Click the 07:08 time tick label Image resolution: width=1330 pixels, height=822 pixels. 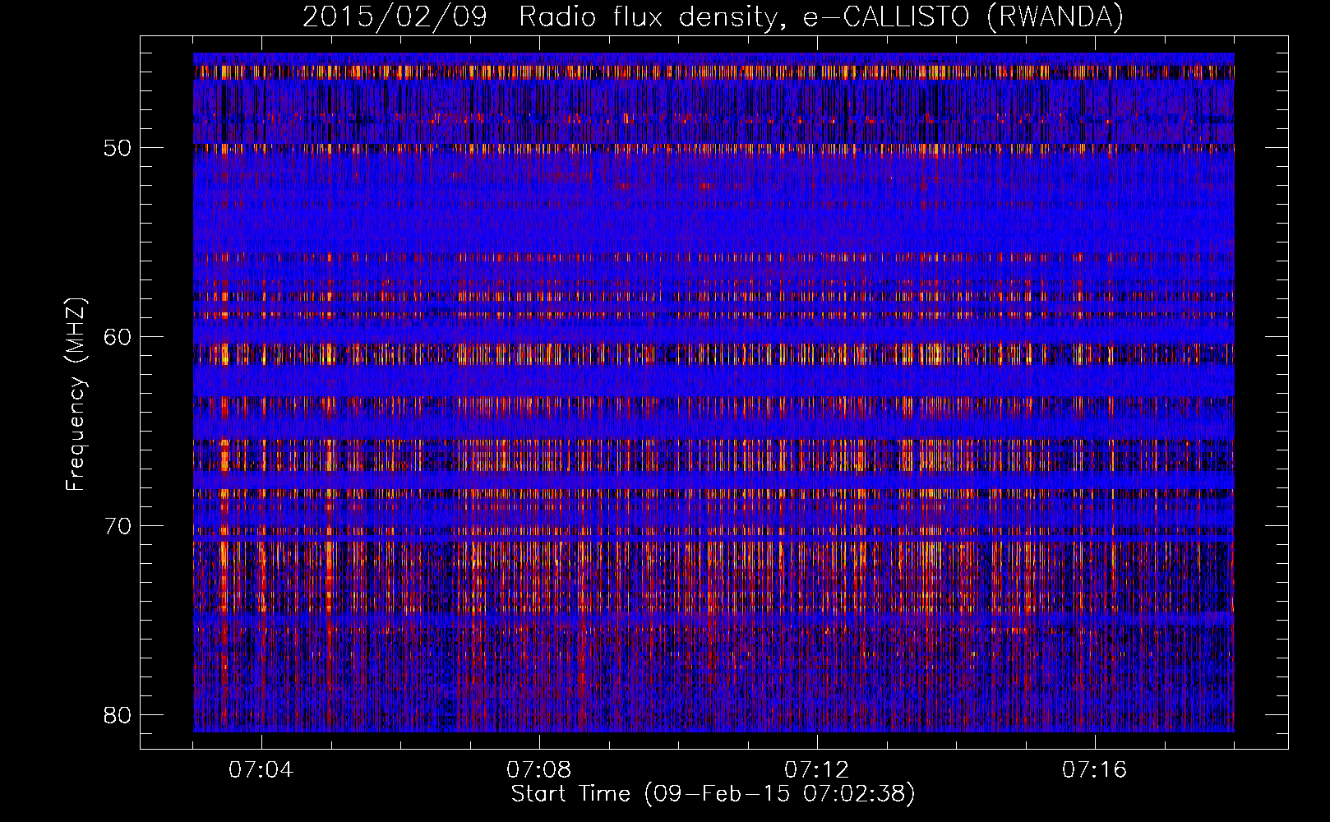point(539,770)
